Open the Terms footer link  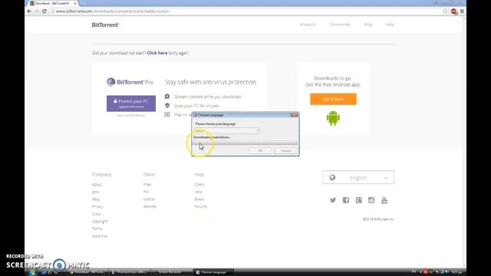[97, 228]
